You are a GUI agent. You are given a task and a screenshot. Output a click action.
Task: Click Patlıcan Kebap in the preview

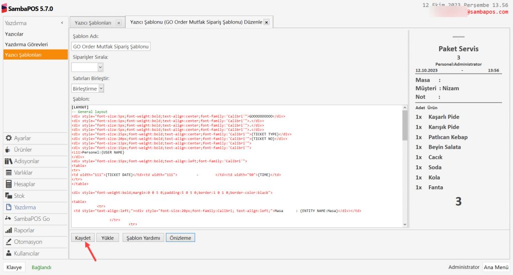[x=448, y=137]
